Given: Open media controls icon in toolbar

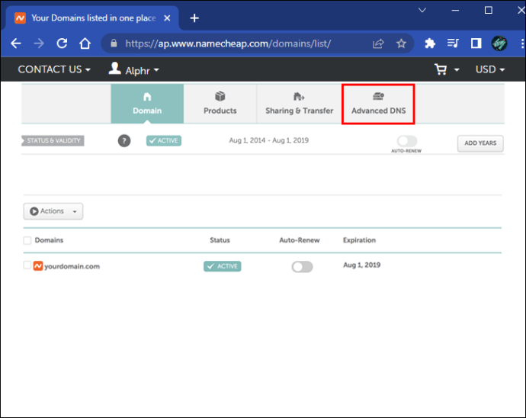Looking at the screenshot, I should click(453, 43).
